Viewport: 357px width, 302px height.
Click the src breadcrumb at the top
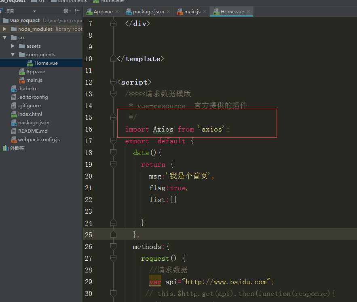[x=42, y=1]
